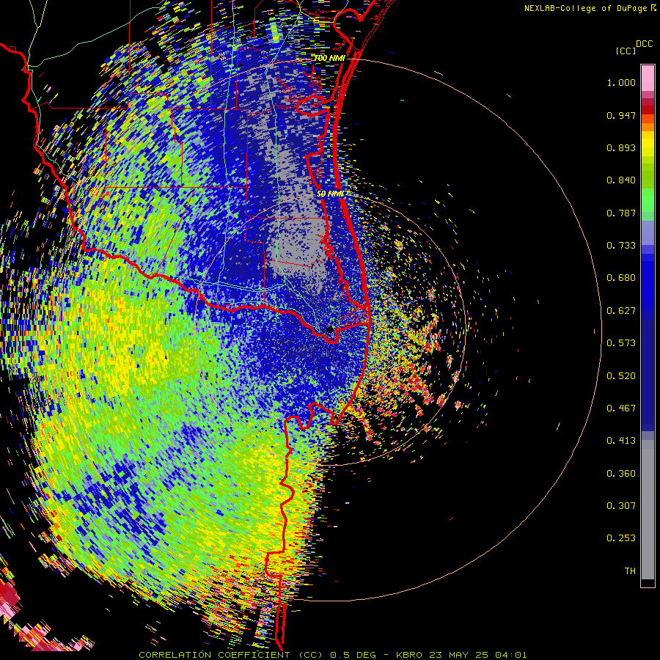
Task: Click the 100 NMI range ring label
Action: coord(329,59)
